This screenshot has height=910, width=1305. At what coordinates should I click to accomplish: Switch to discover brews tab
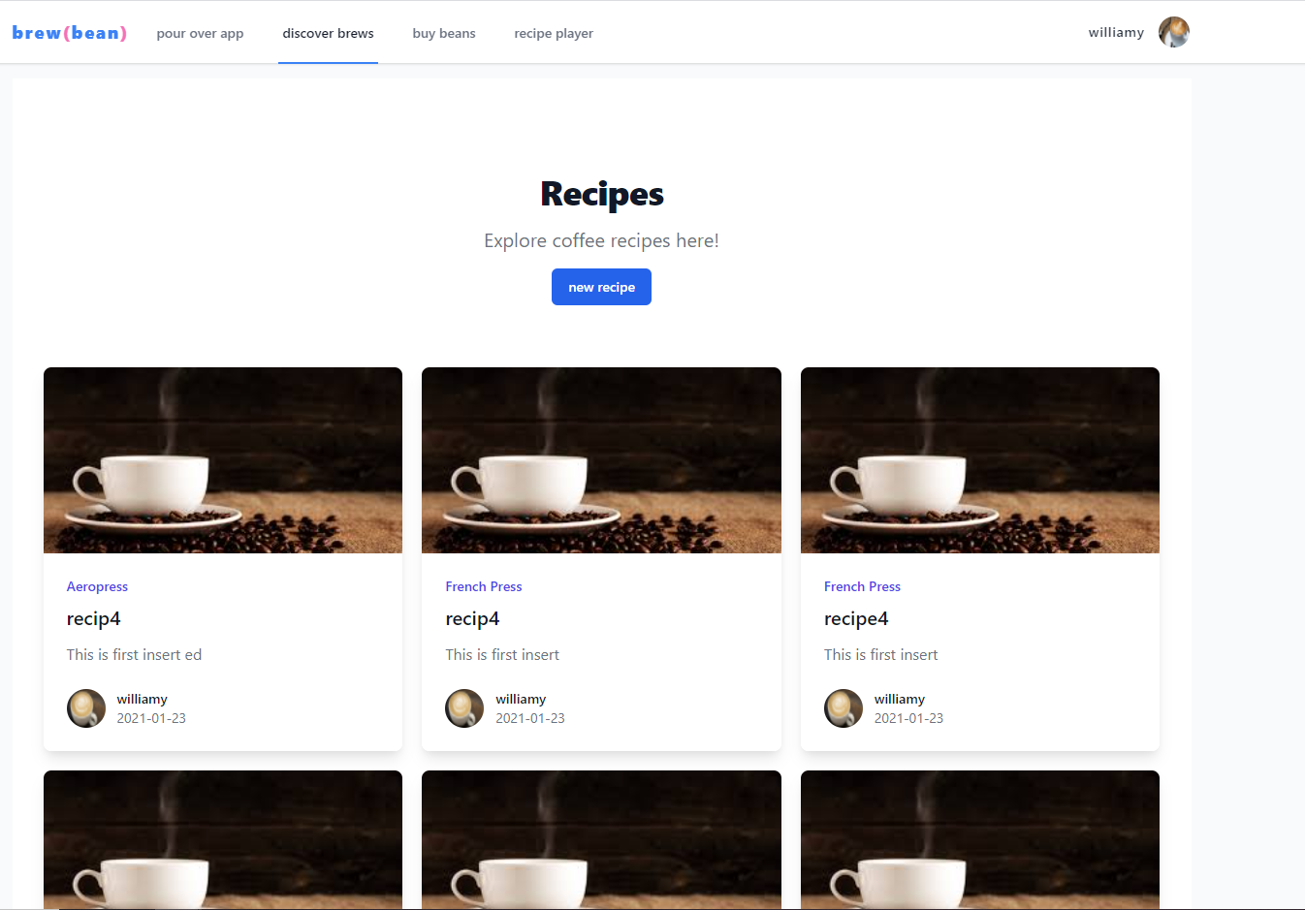click(328, 33)
